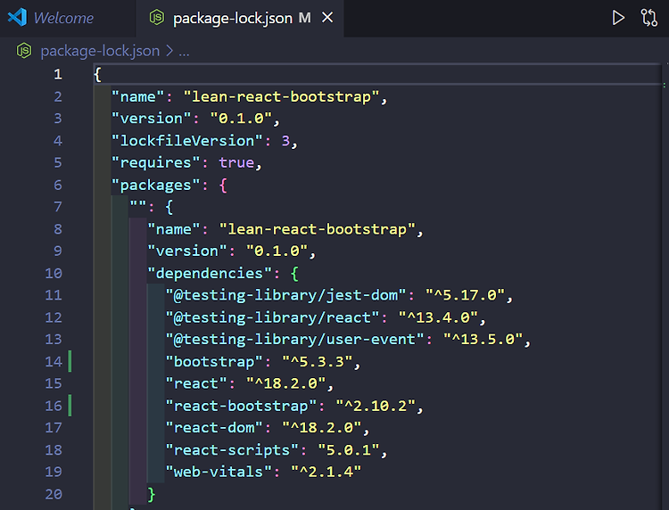
Task: Click the Run play icon
Action: point(618,18)
